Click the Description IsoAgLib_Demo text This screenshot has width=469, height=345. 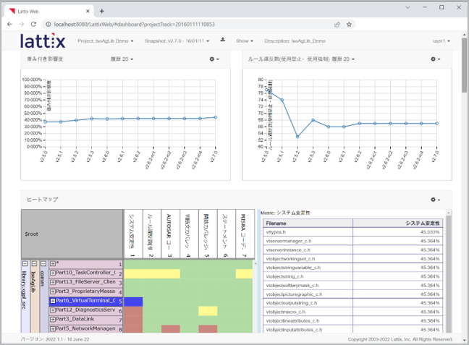point(295,41)
